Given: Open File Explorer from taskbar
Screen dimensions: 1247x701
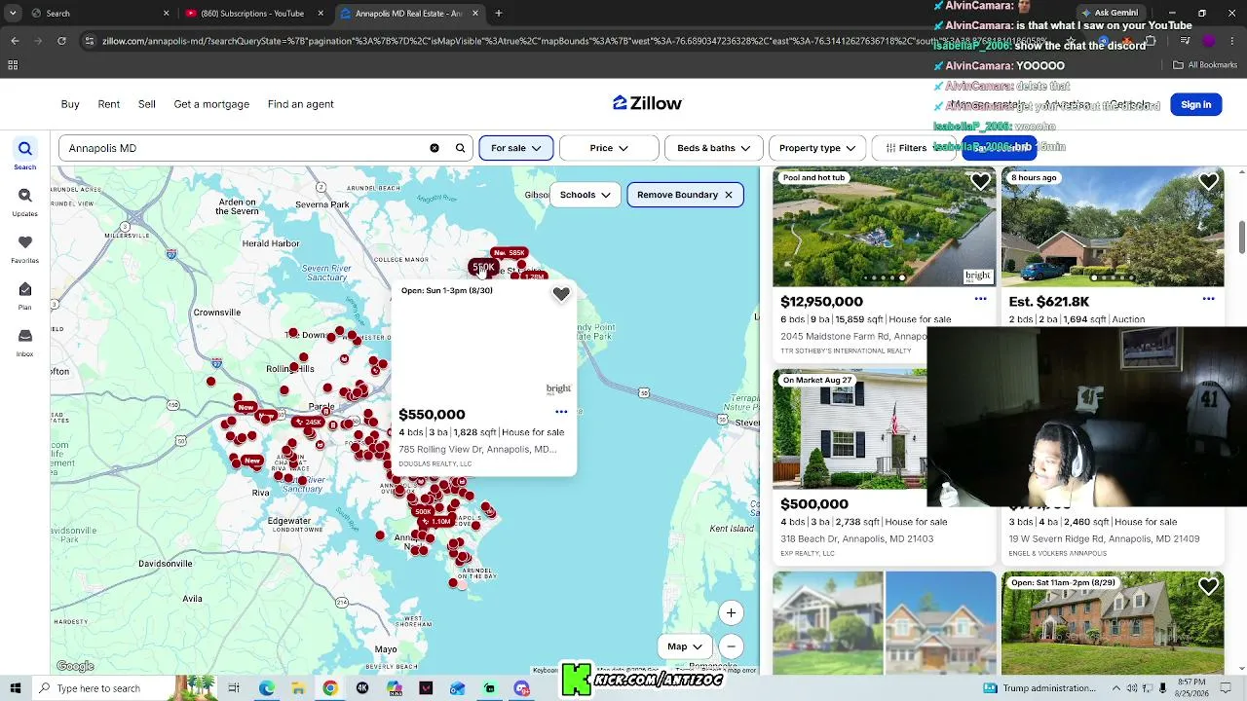Looking at the screenshot, I should 298,688.
